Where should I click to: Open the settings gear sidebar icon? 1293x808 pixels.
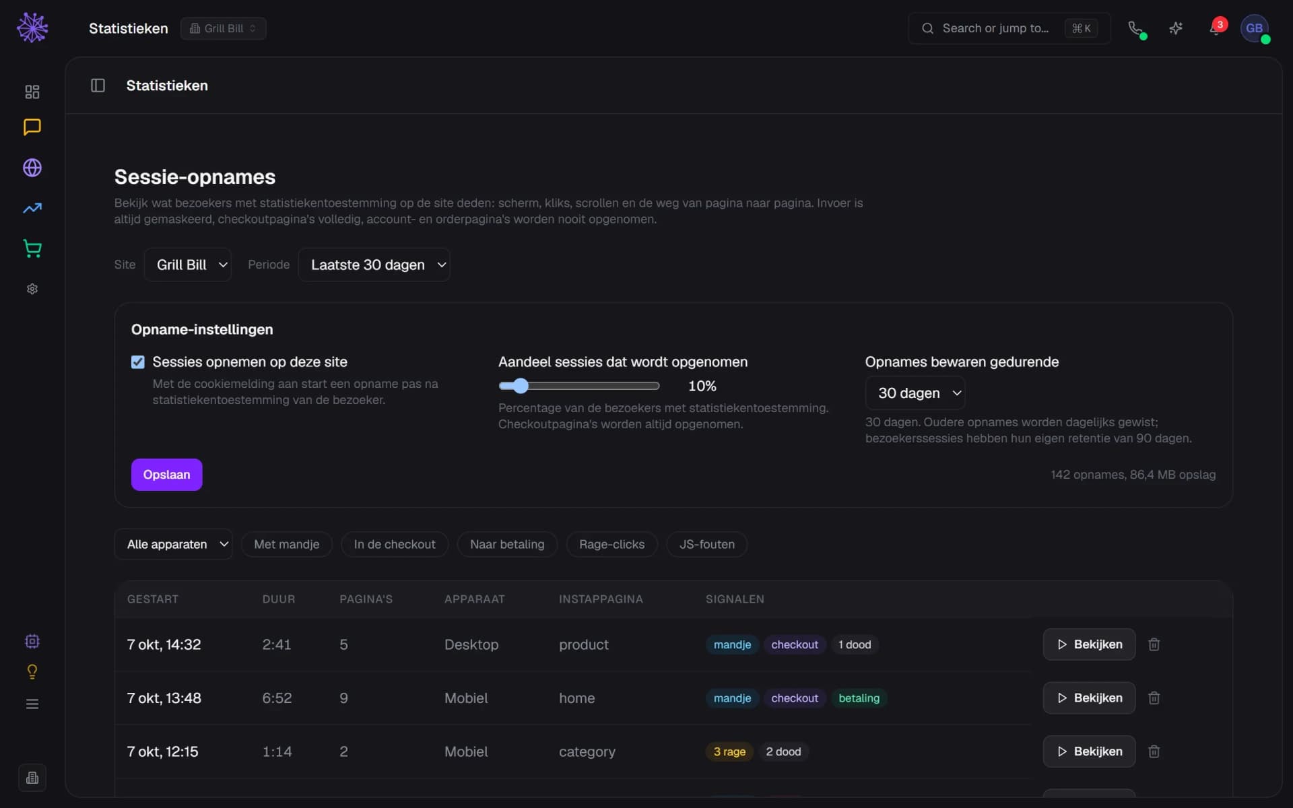point(32,289)
